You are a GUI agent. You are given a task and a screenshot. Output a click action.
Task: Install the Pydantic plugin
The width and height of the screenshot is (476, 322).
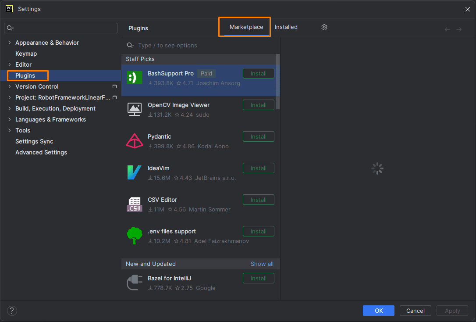[258, 137]
